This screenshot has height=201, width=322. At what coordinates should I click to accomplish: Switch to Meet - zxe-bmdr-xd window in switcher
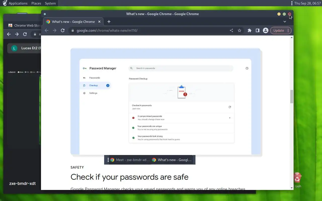pos(130,160)
